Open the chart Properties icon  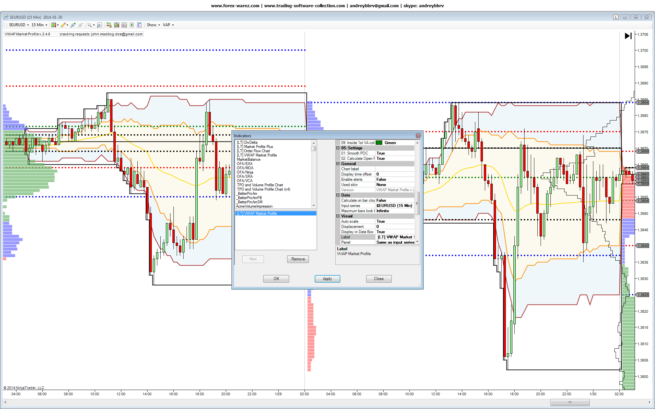tap(139, 25)
